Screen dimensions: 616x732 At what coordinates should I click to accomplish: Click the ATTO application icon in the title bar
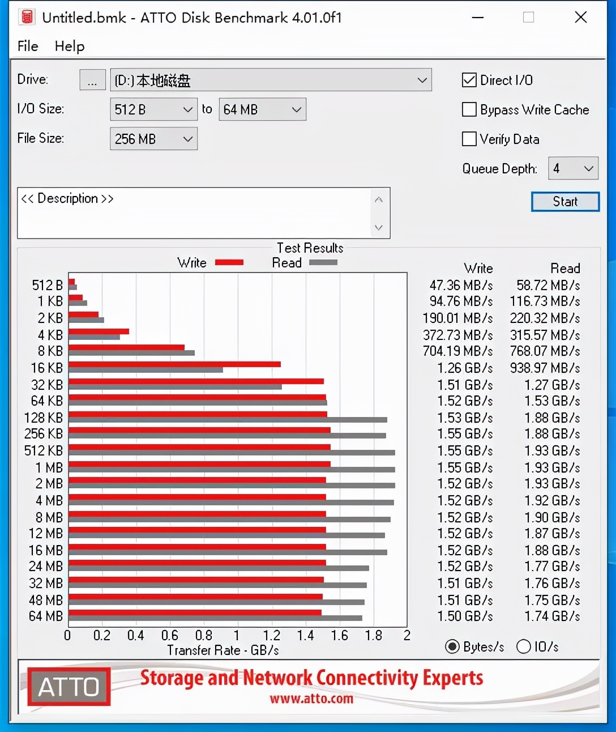tap(27, 17)
